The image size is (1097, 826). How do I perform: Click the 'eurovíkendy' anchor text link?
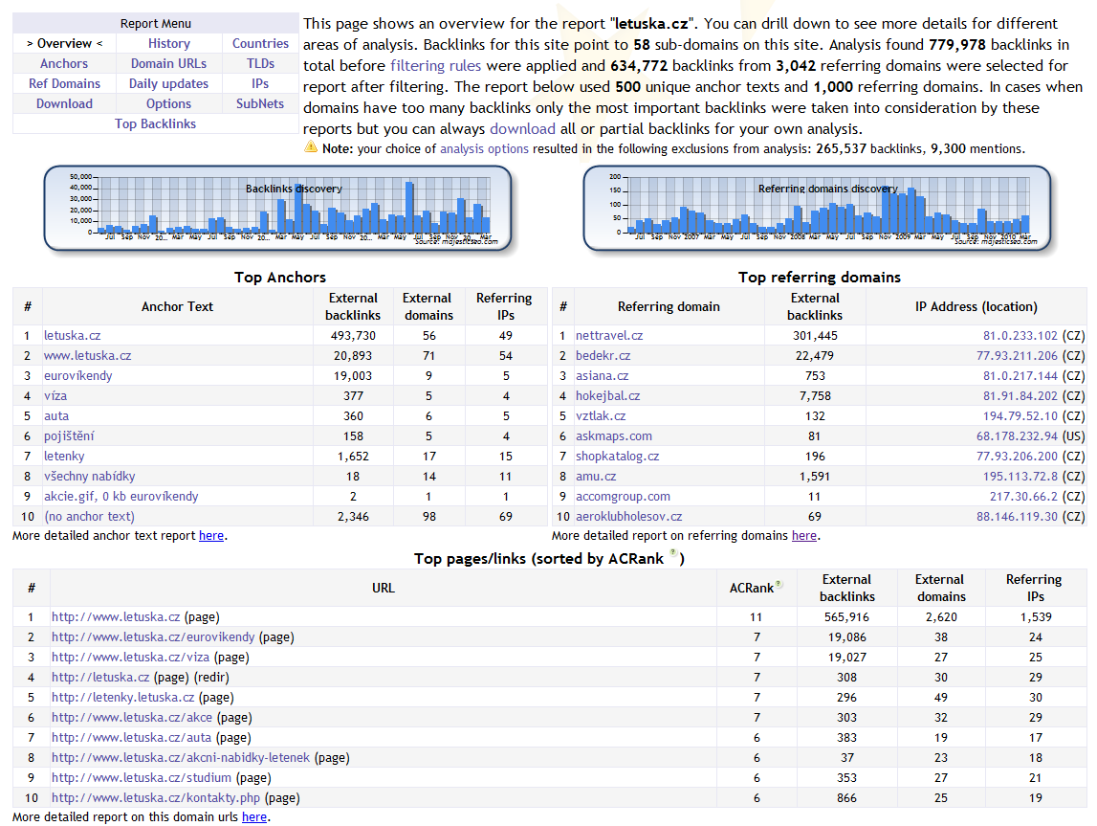pyautogui.click(x=77, y=376)
